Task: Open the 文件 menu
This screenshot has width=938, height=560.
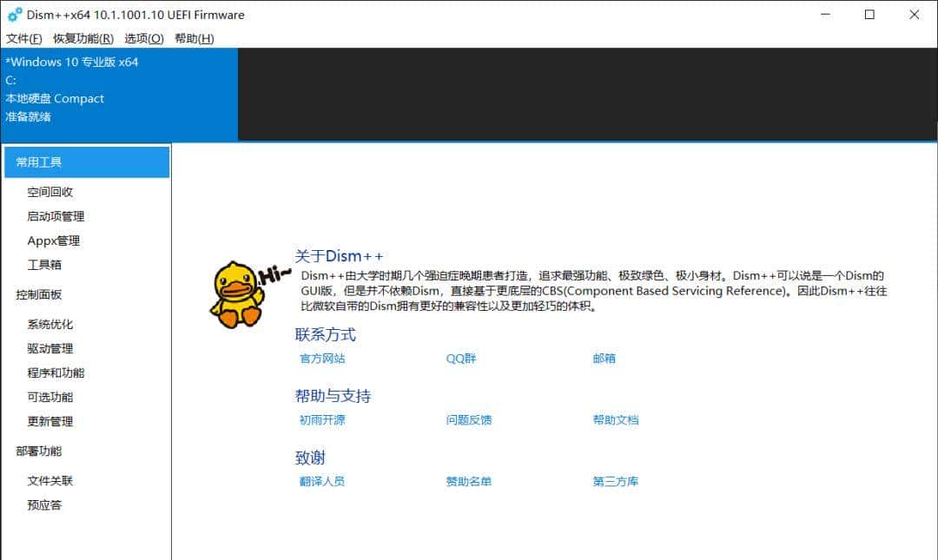Action: [x=19, y=38]
